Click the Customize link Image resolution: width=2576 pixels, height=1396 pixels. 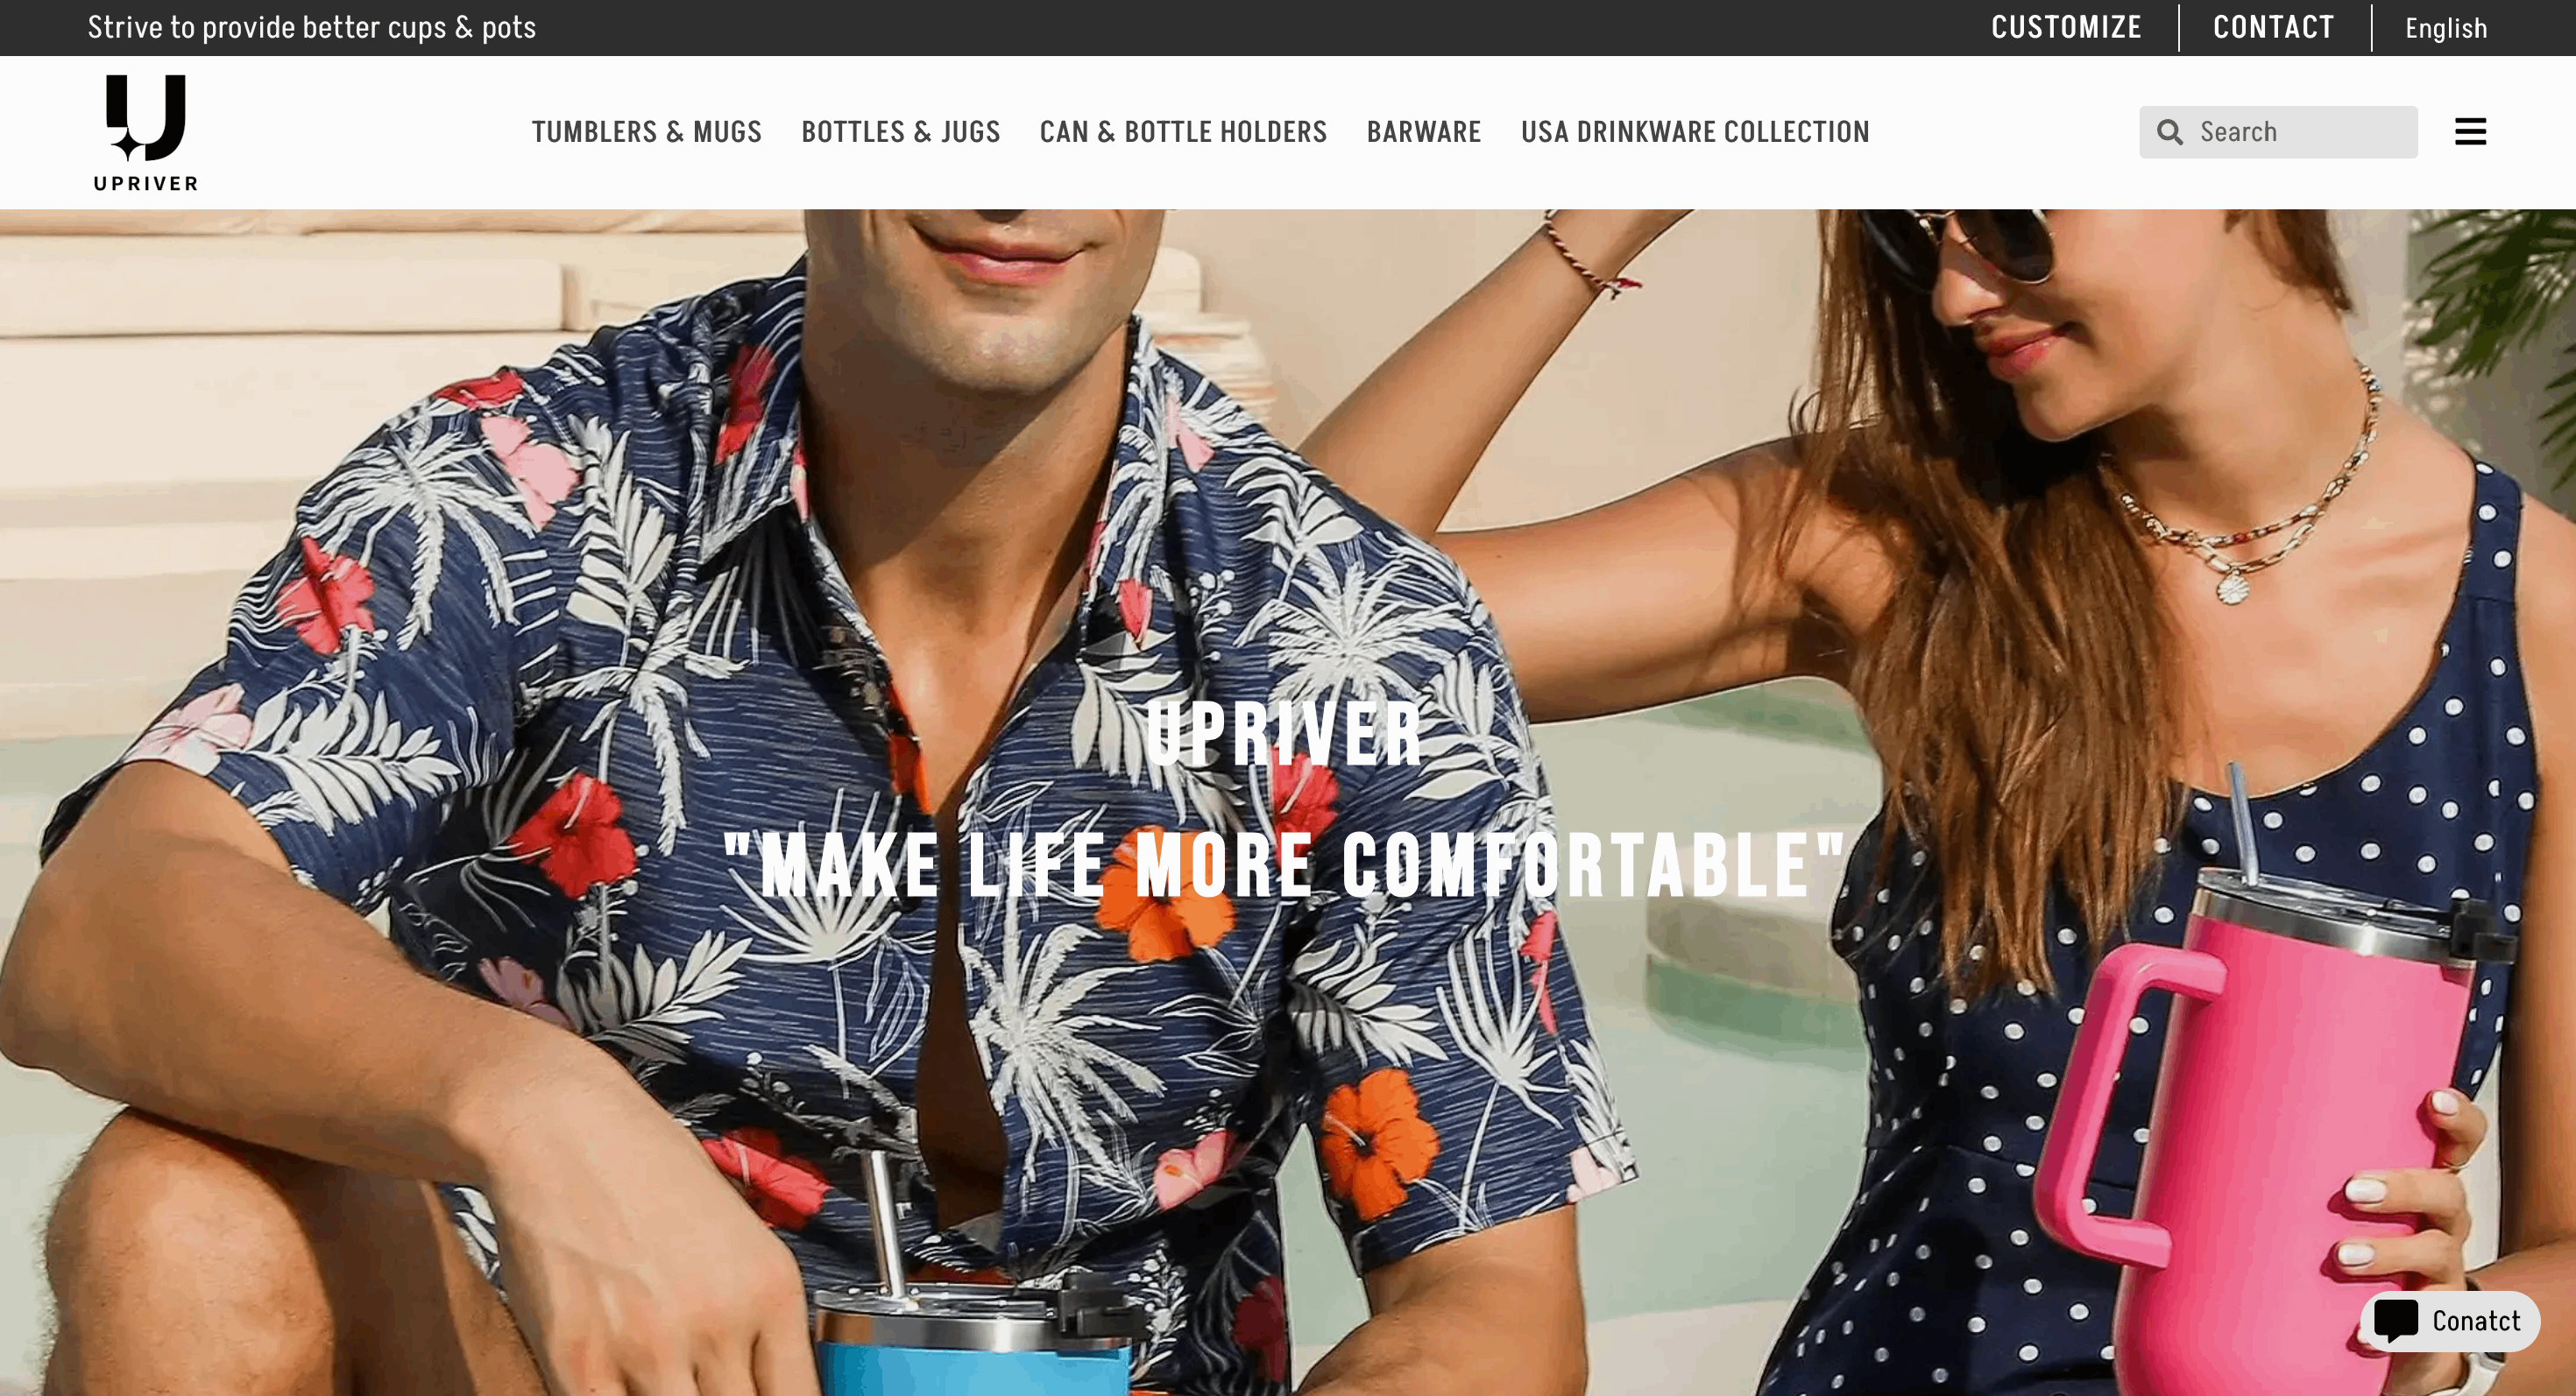point(2066,27)
